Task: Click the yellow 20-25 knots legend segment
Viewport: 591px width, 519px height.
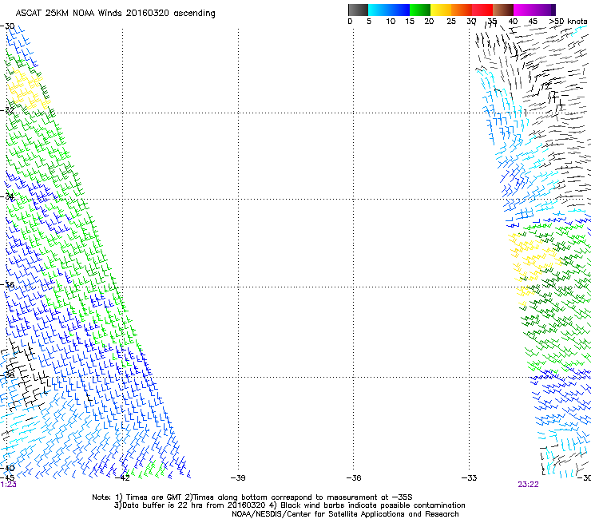Action: click(441, 10)
